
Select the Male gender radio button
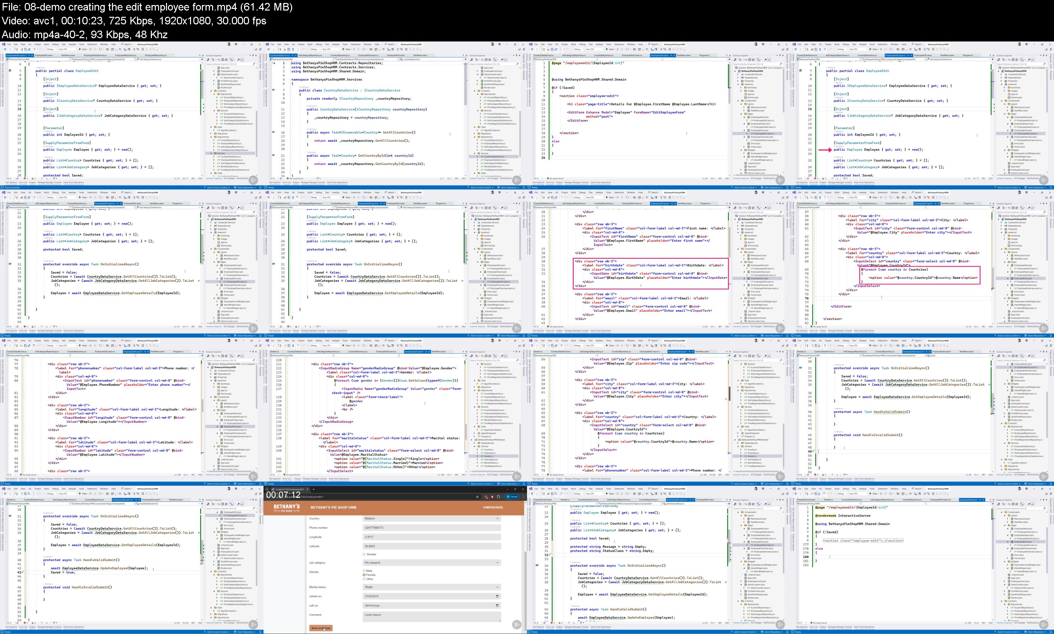tap(364, 571)
